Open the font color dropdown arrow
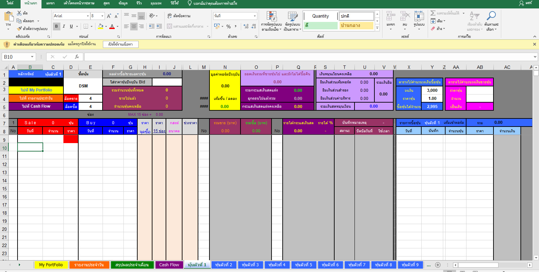 pyautogui.click(x=117, y=26)
